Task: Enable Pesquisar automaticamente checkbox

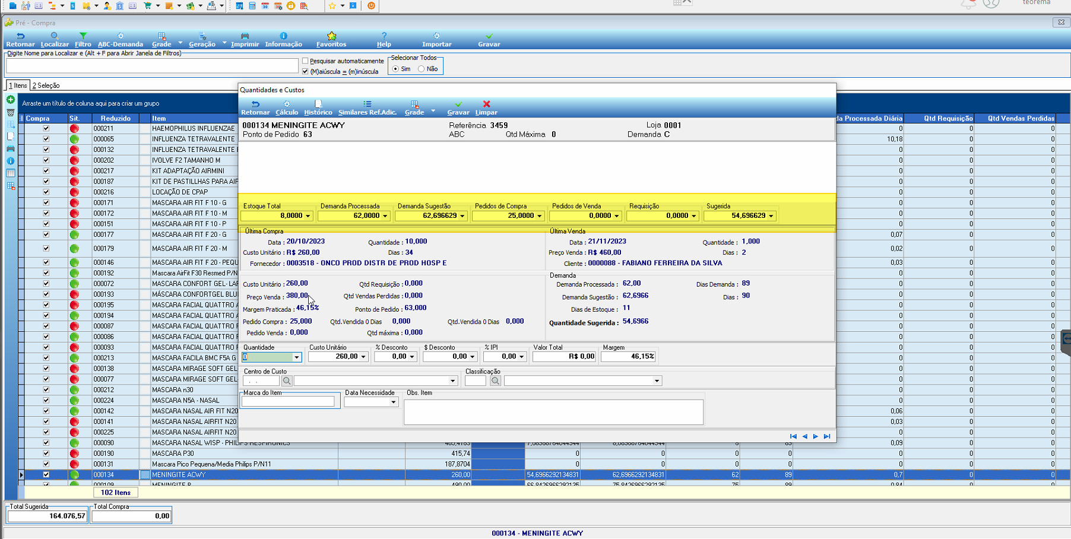Action: pyautogui.click(x=305, y=61)
